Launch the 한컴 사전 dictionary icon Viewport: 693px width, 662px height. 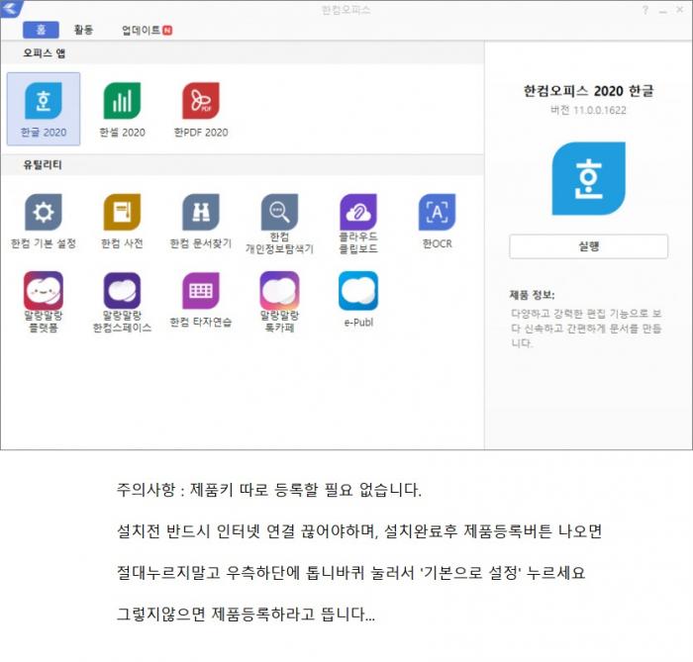[x=122, y=212]
